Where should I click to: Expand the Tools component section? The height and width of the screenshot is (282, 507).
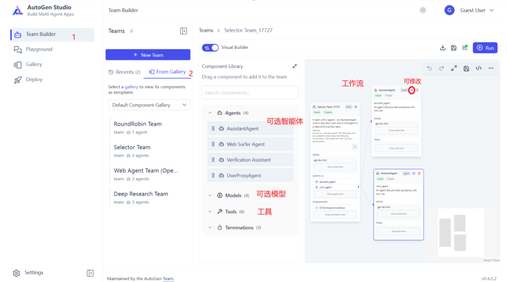click(x=210, y=212)
